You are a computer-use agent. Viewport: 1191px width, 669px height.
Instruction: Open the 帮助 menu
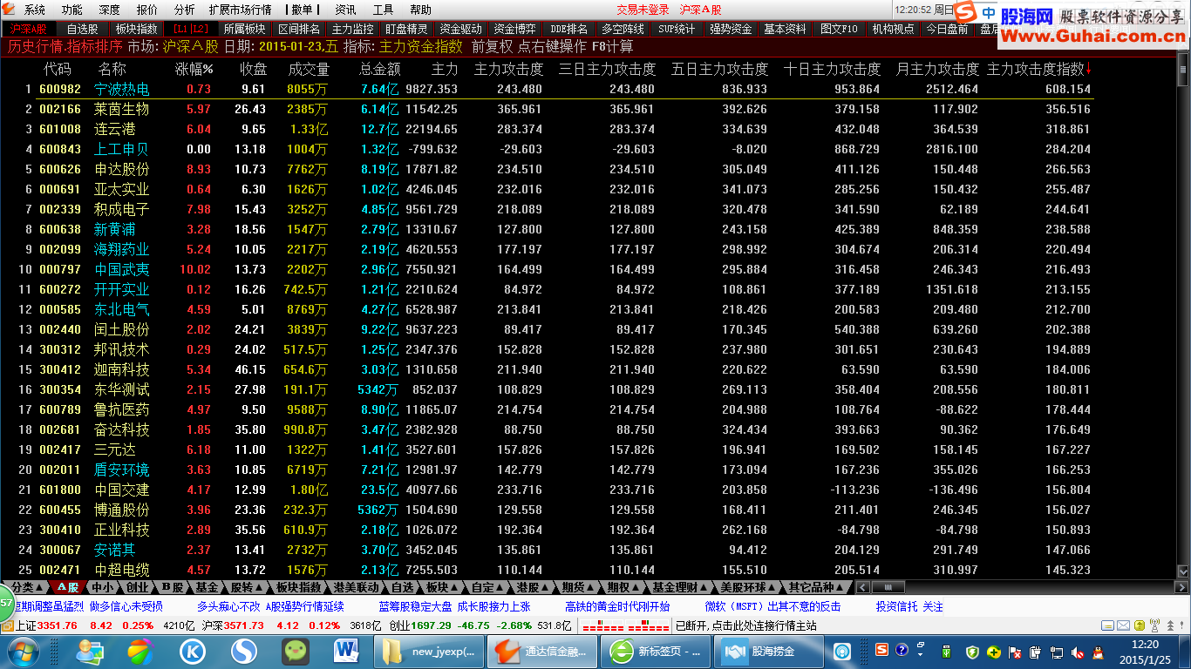tap(420, 10)
